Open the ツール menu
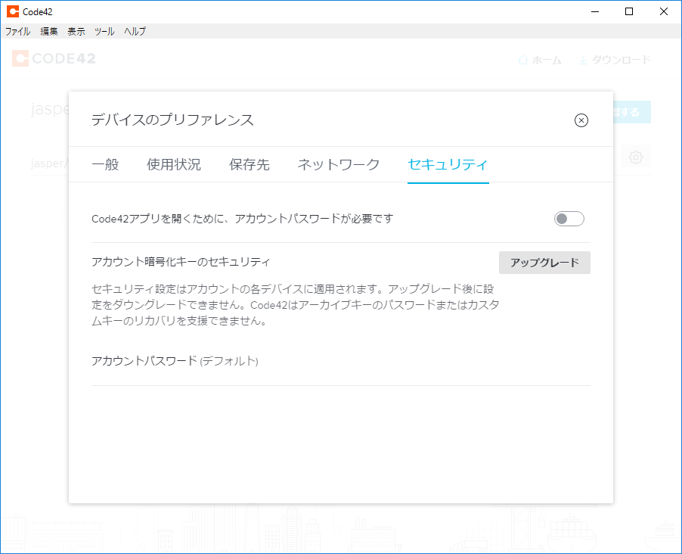Screen dimensions: 682x554 104,31
